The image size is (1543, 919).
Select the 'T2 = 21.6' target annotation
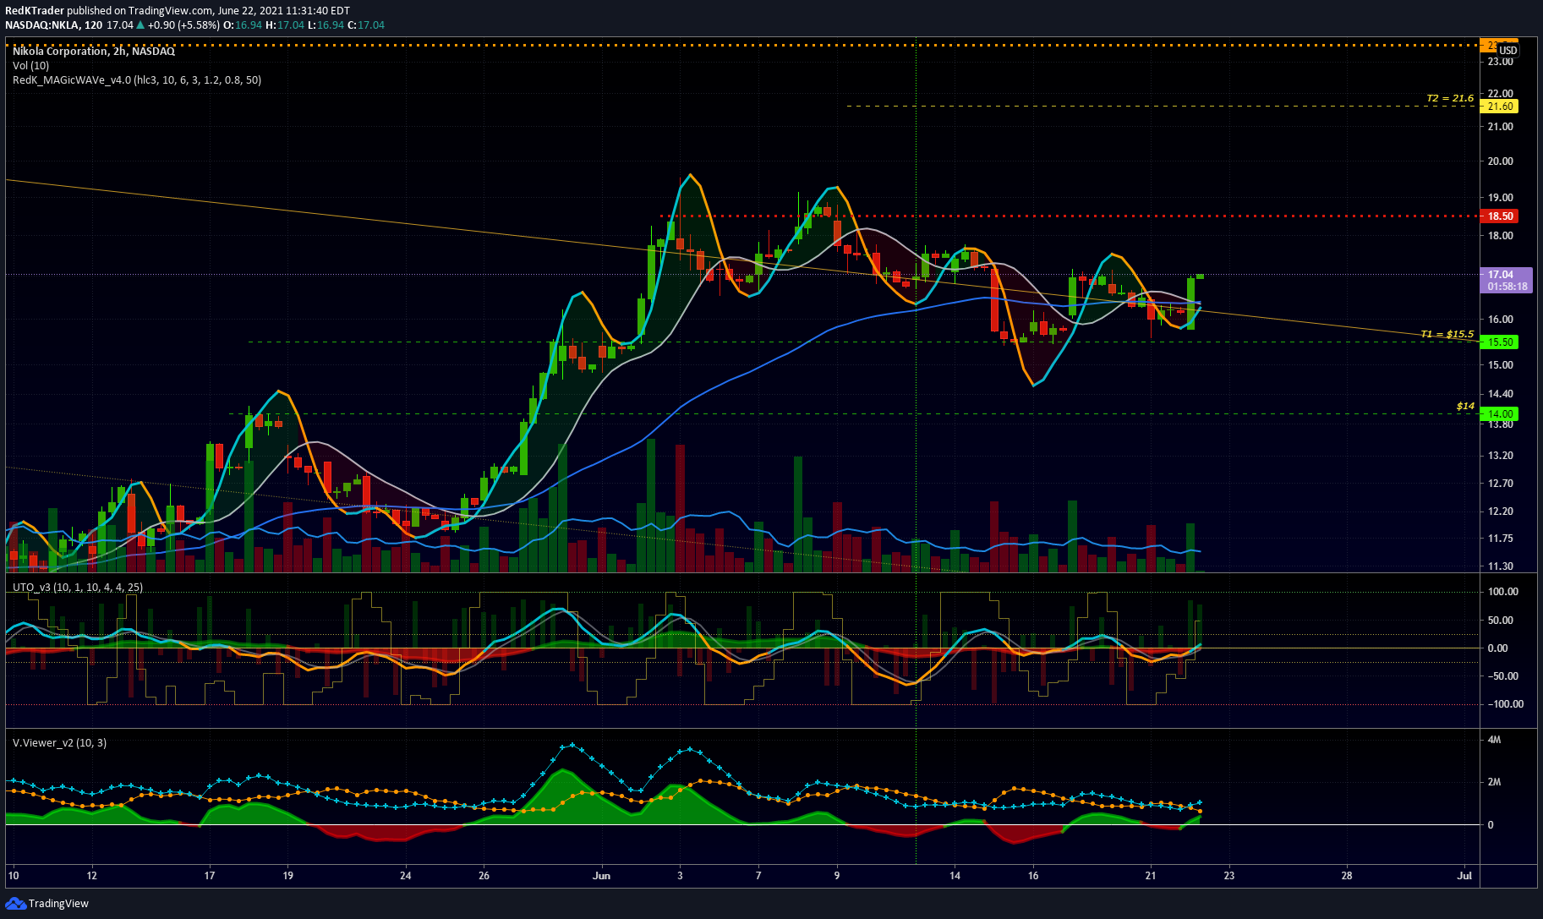tap(1450, 98)
